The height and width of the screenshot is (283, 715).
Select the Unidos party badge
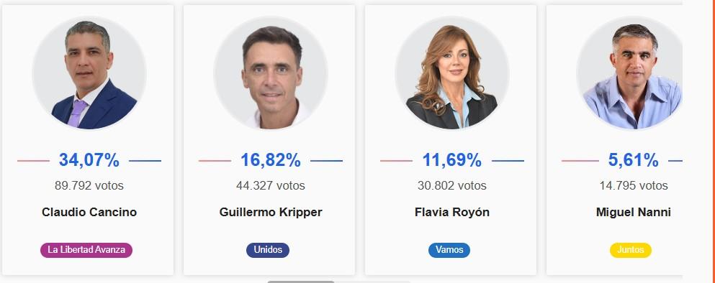pyautogui.click(x=268, y=250)
